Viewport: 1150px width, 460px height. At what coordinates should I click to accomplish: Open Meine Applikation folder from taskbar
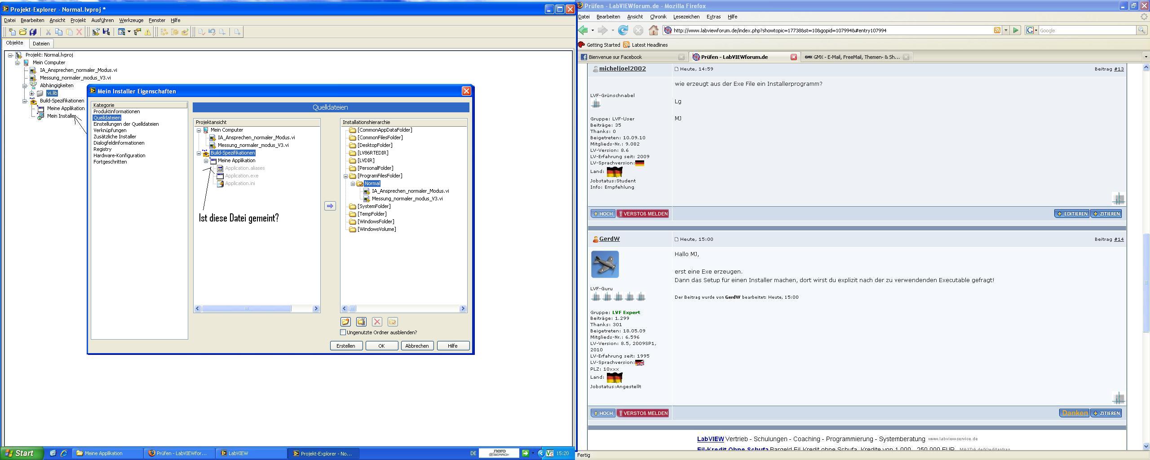108,453
